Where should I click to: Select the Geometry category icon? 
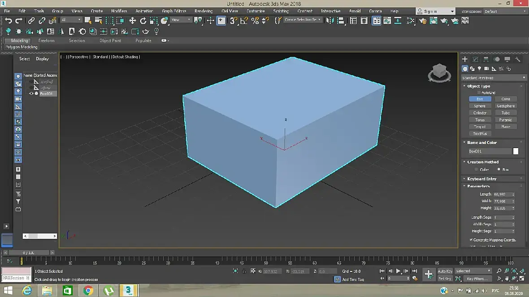(x=465, y=69)
